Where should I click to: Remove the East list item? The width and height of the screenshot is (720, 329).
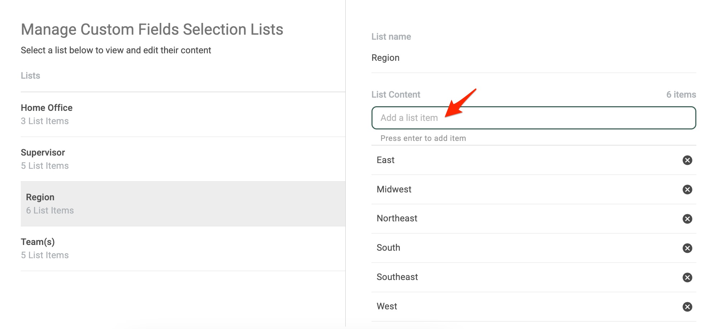[687, 160]
